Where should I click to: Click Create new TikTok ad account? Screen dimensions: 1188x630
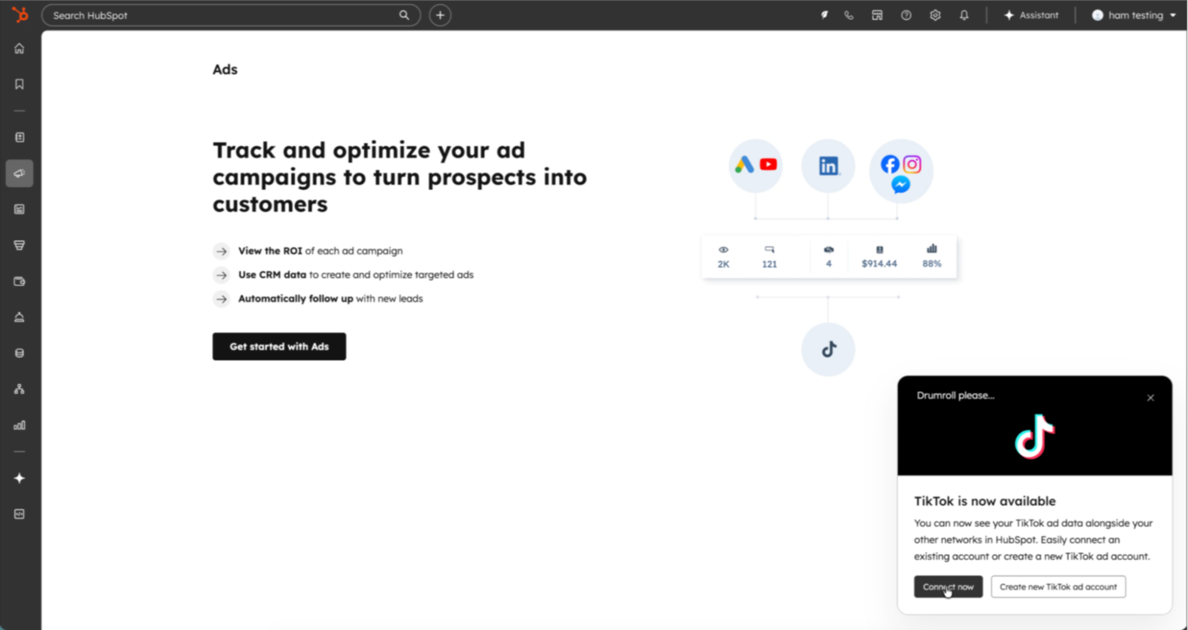click(x=1058, y=587)
